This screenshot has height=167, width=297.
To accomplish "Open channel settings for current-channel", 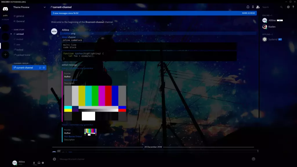I will click(44, 68).
